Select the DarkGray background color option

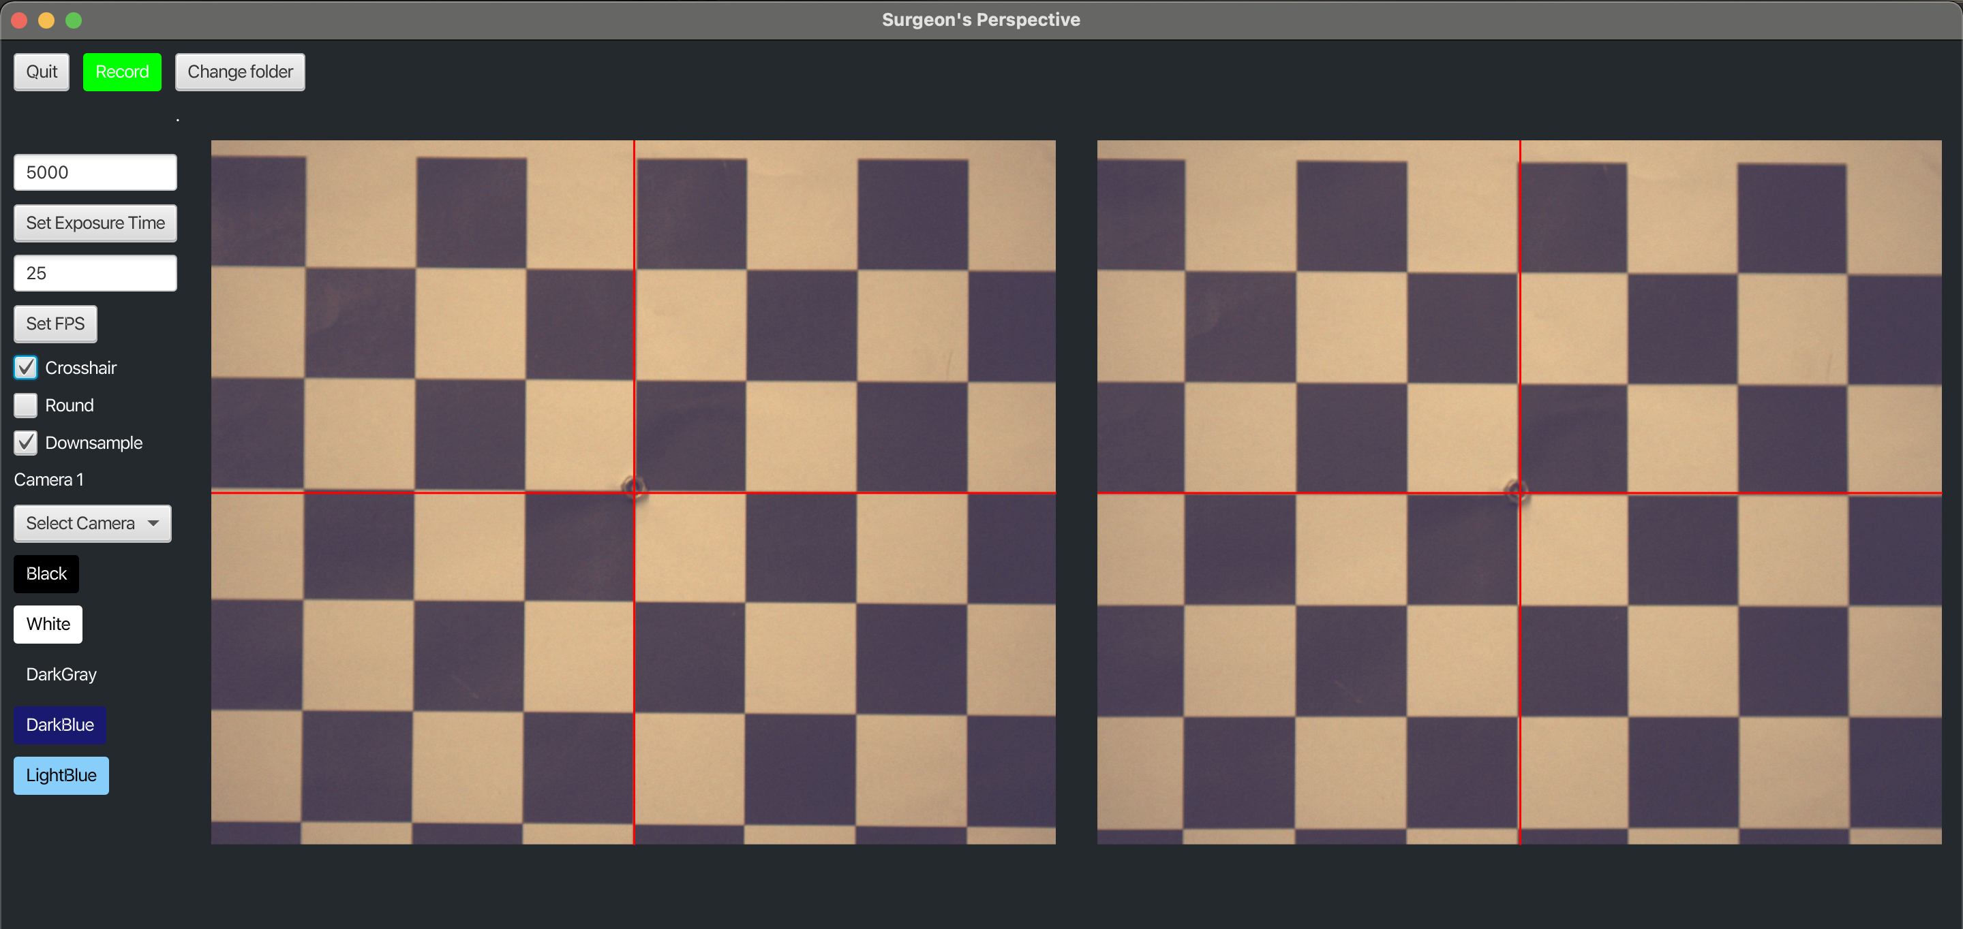pos(61,674)
